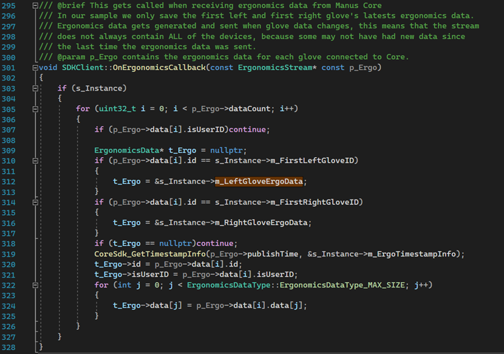The height and width of the screenshot is (354, 504).
Task: Click nullptr in the line 318 condition
Action: 175,243
